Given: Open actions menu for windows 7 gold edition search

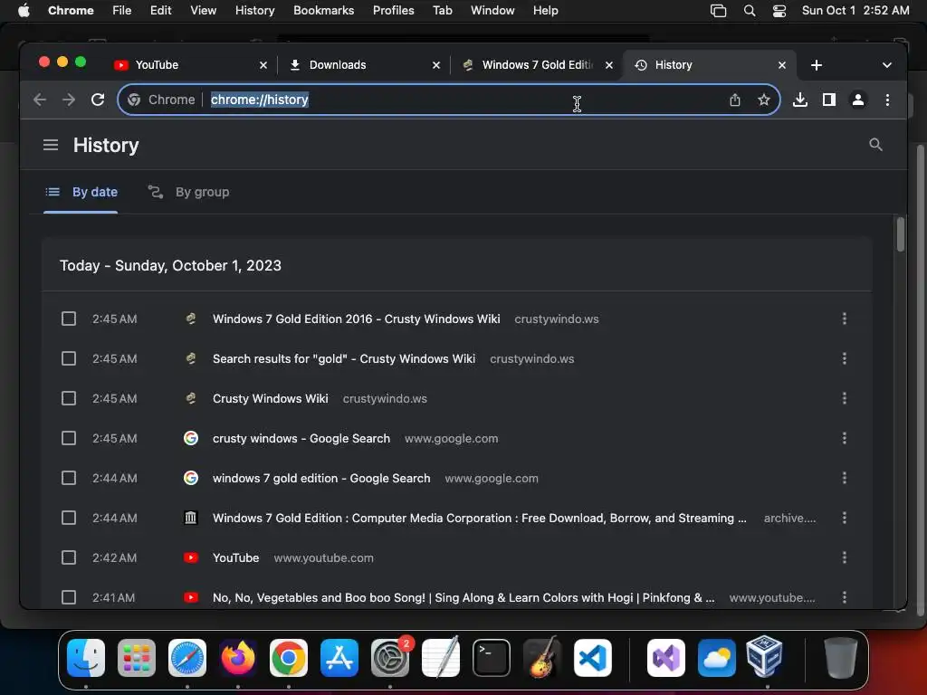Looking at the screenshot, I should (x=845, y=478).
